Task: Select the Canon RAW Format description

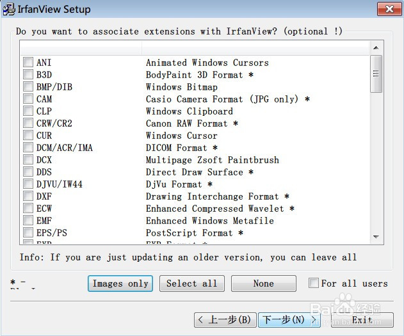Action: [x=192, y=124]
